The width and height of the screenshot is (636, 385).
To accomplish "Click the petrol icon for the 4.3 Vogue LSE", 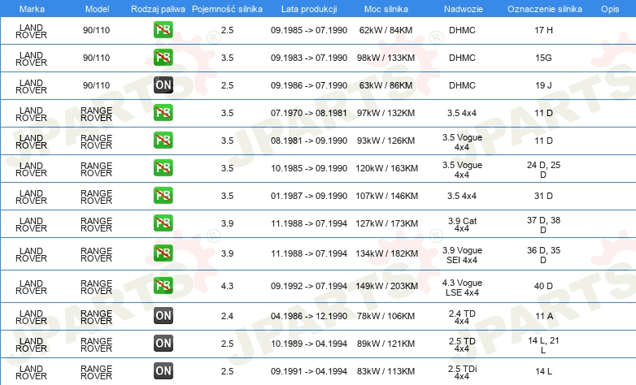I will pyautogui.click(x=163, y=286).
